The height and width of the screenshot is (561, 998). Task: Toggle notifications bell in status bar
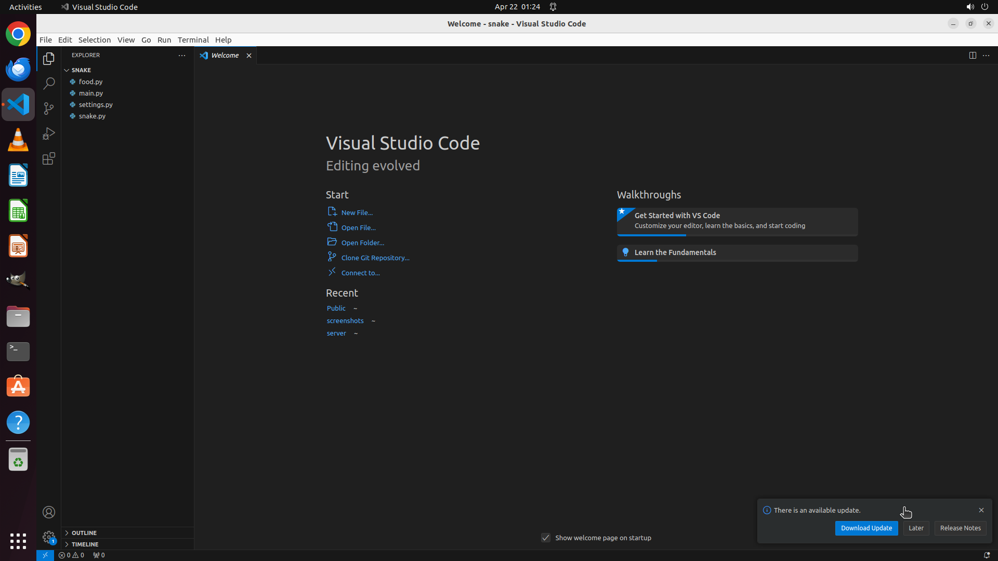click(987, 555)
